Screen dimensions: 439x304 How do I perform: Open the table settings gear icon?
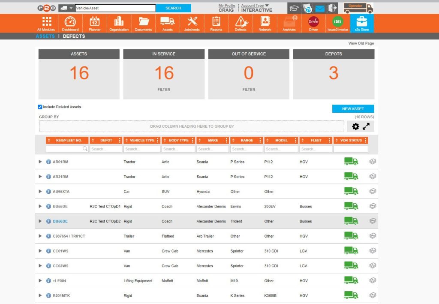pos(355,126)
